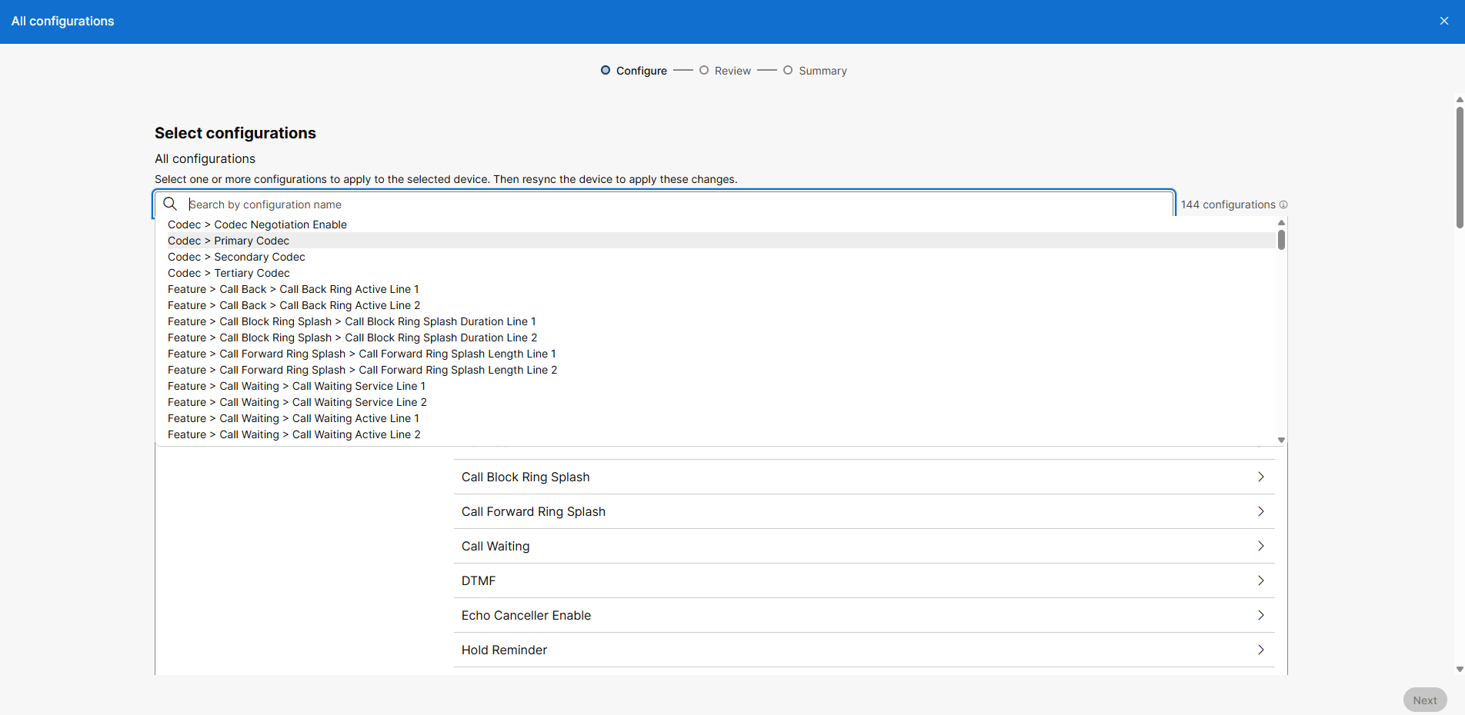The image size is (1465, 715).
Task: Open the Echo Canceller Enable chevron
Action: (x=1260, y=615)
